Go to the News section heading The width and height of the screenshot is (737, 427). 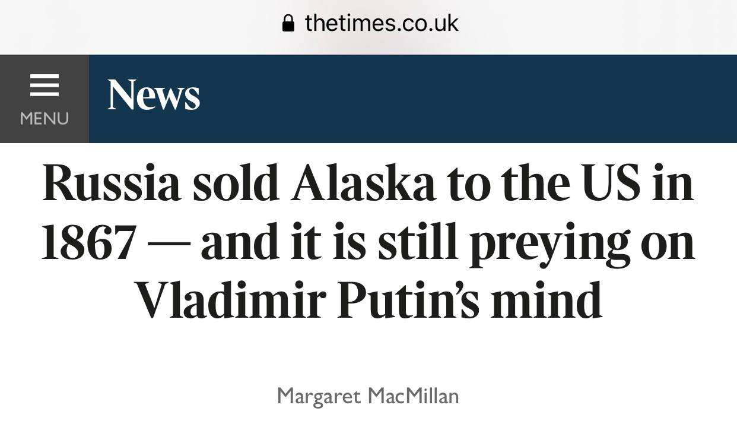click(x=154, y=95)
